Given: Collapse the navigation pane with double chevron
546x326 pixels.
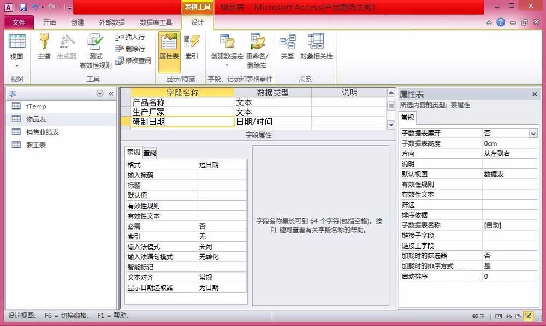Looking at the screenshot, I should pyautogui.click(x=111, y=93).
